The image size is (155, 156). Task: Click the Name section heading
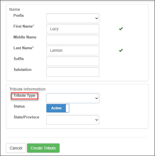click(15, 9)
